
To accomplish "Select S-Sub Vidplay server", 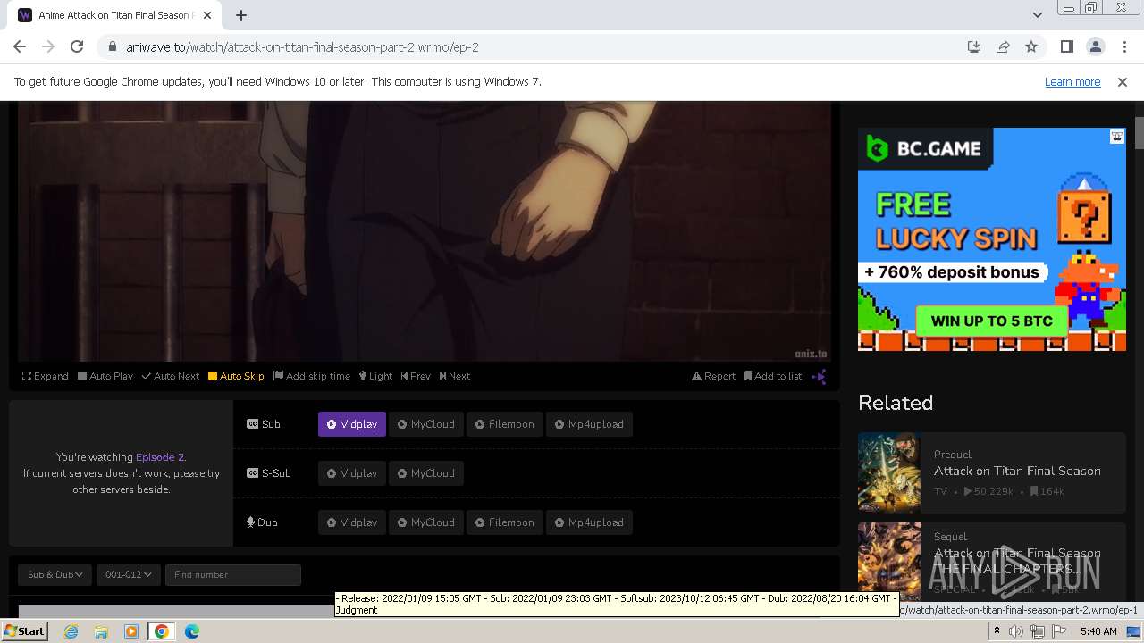I will coord(352,473).
